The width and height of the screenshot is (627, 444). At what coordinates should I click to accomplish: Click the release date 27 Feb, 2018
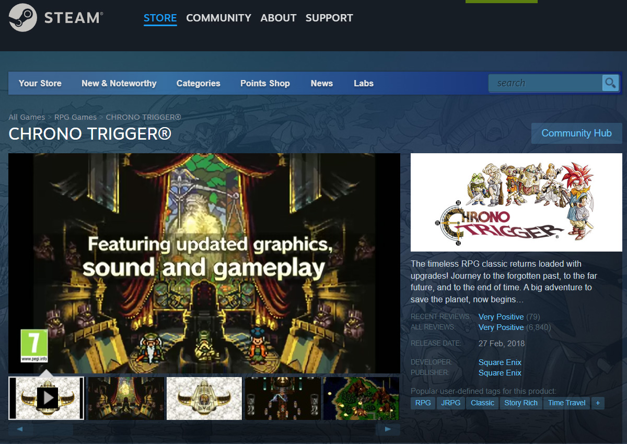(x=502, y=344)
